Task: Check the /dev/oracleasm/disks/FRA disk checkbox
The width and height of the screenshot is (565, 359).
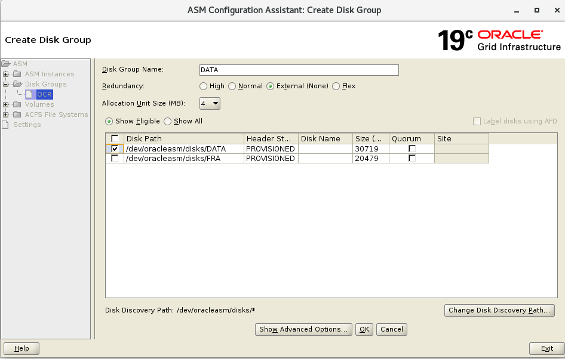Action: click(115, 158)
